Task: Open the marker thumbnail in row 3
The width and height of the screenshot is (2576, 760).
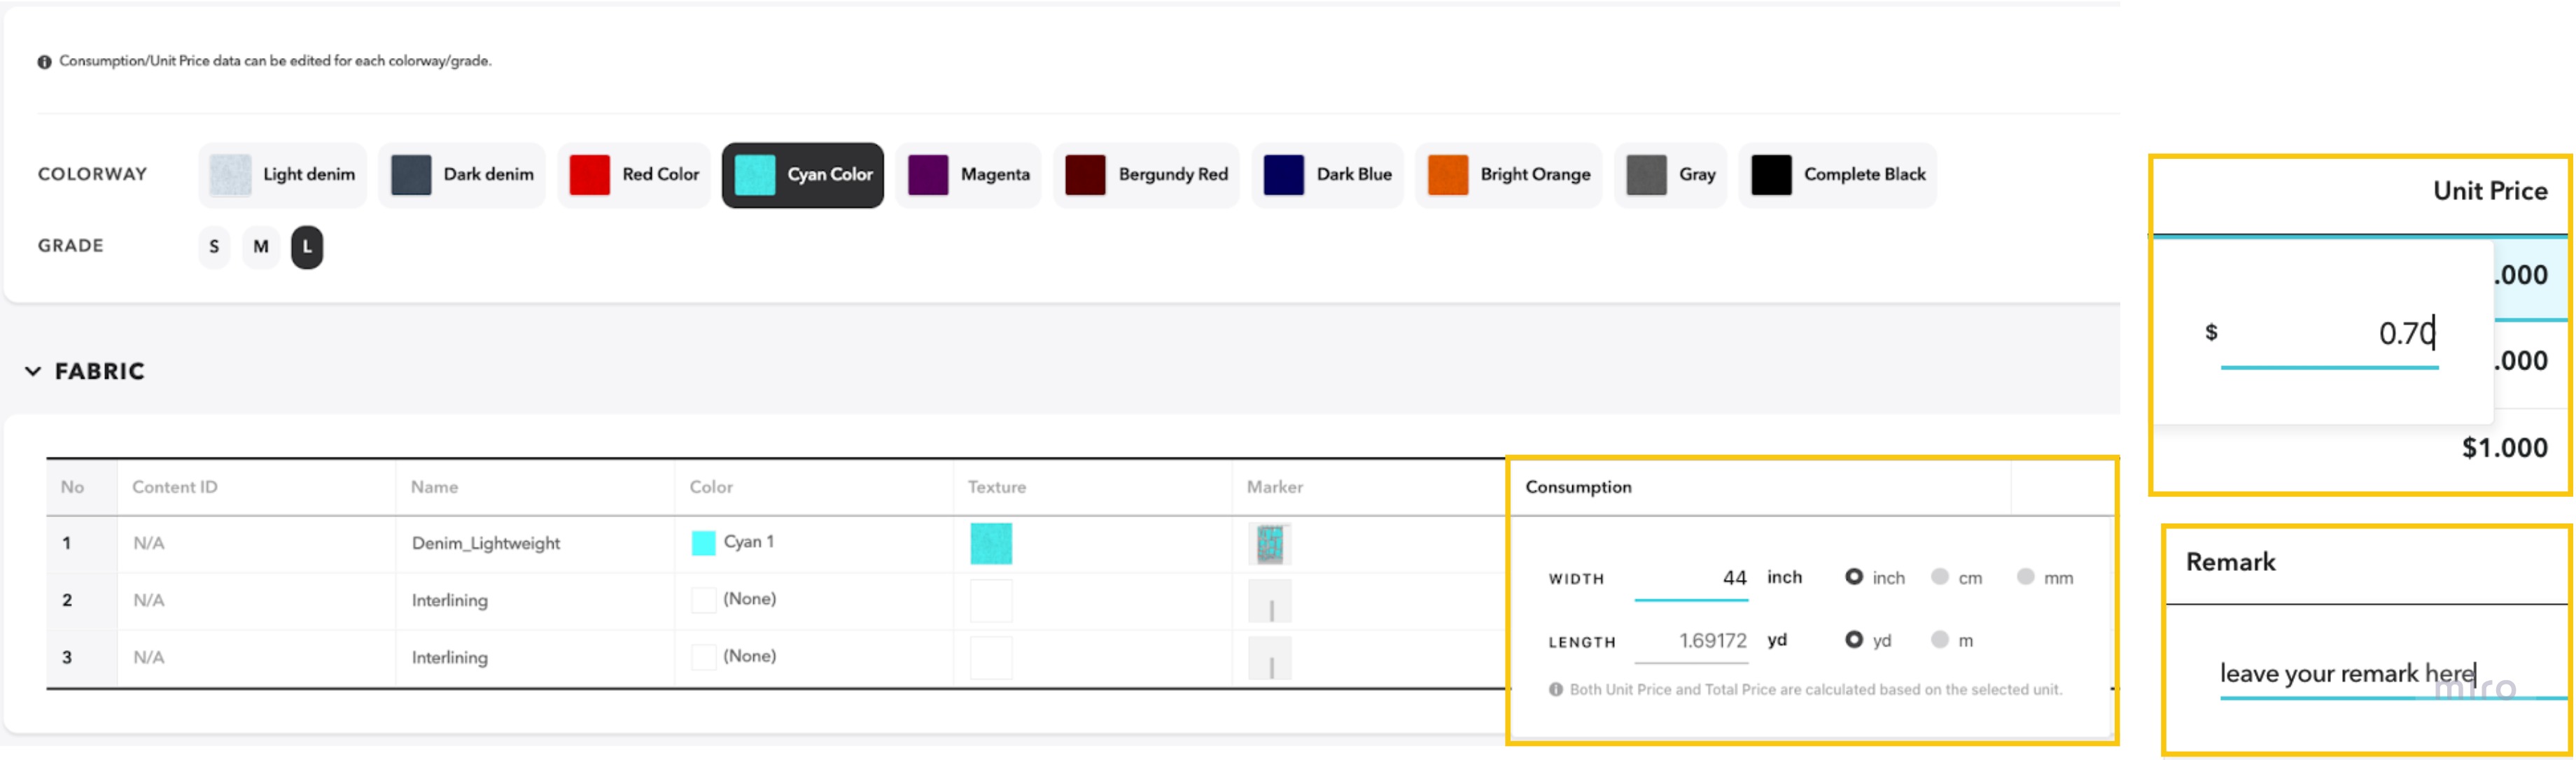Action: point(1270,658)
